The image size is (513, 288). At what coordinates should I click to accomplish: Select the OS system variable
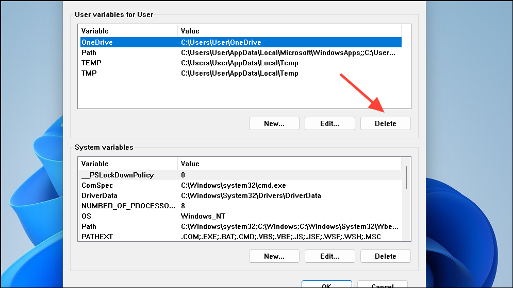[241, 216]
